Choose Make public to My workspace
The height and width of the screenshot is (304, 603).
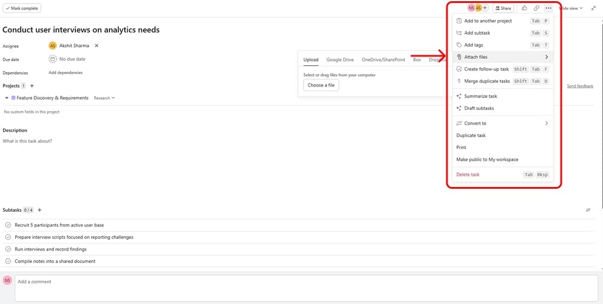pos(503,160)
